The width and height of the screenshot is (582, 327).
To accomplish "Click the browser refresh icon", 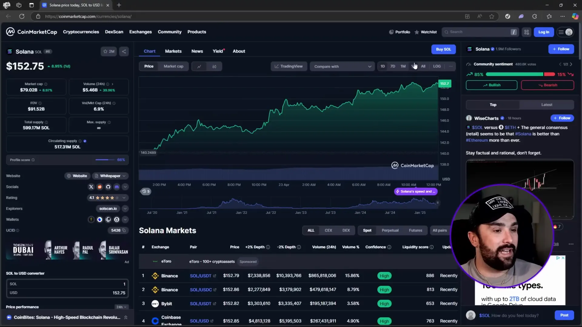I will [22, 16].
